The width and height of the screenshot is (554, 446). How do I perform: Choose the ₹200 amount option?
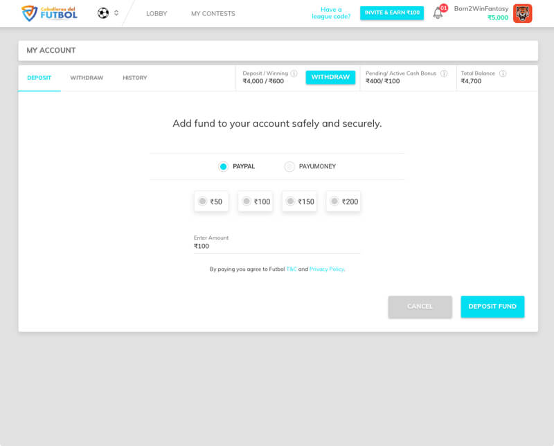tap(343, 202)
